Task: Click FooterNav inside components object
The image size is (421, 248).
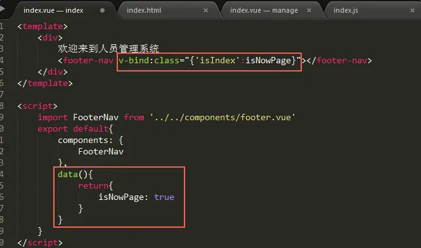Action: pyautogui.click(x=101, y=152)
